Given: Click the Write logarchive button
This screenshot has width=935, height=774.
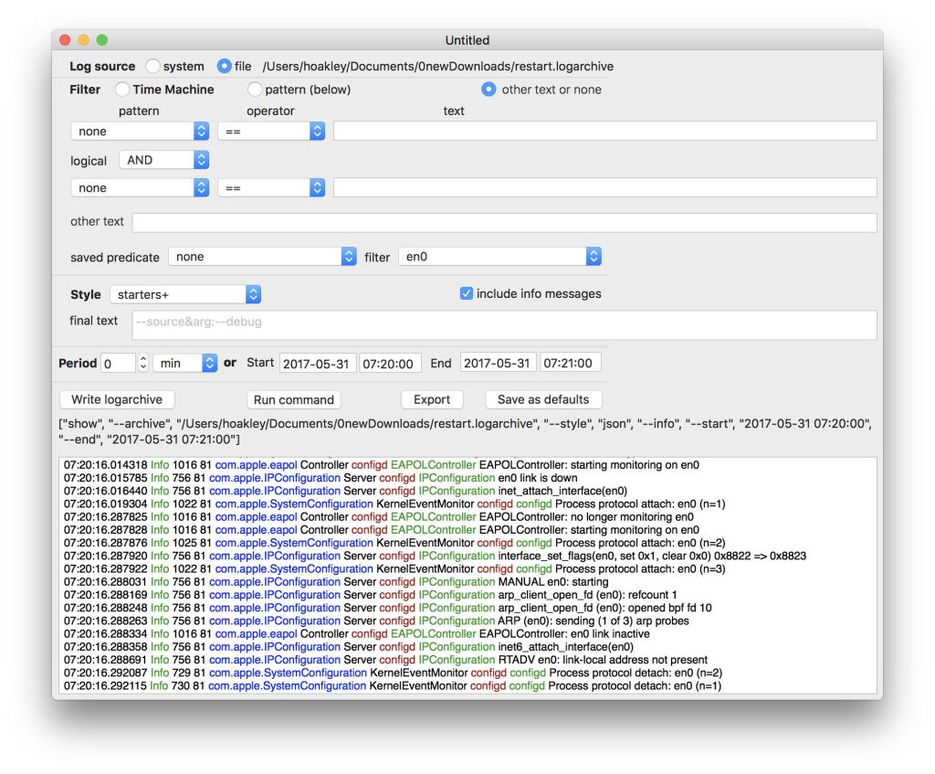Looking at the screenshot, I should pyautogui.click(x=117, y=399).
